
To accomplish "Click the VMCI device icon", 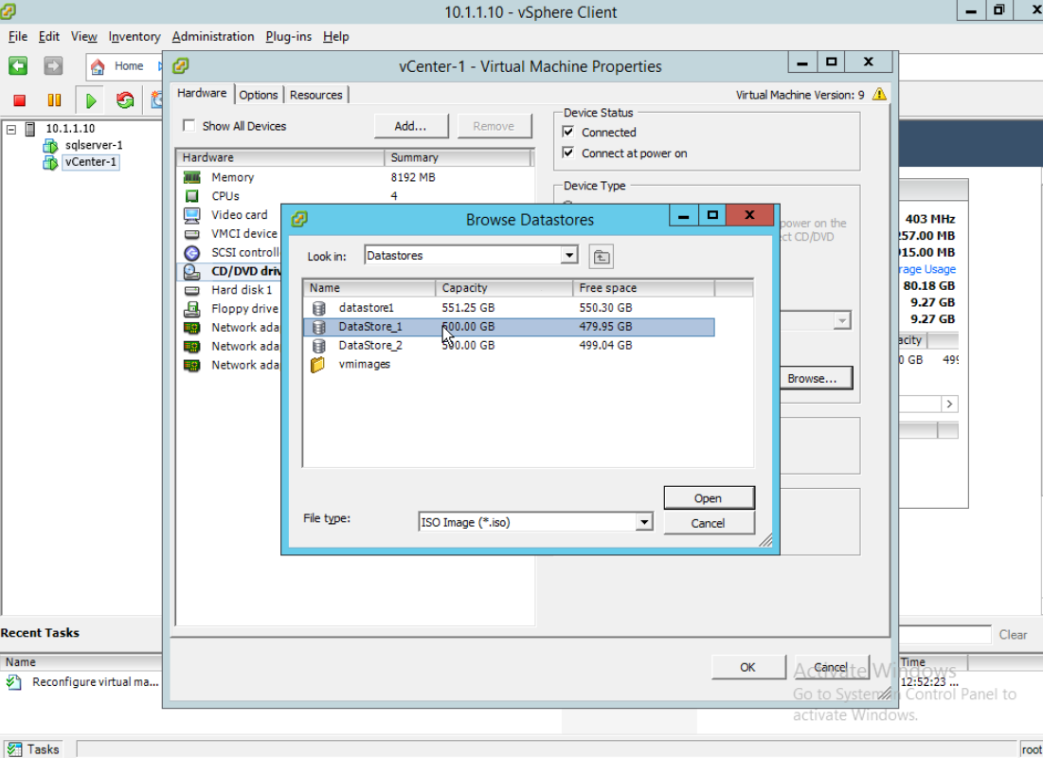I will click(192, 234).
